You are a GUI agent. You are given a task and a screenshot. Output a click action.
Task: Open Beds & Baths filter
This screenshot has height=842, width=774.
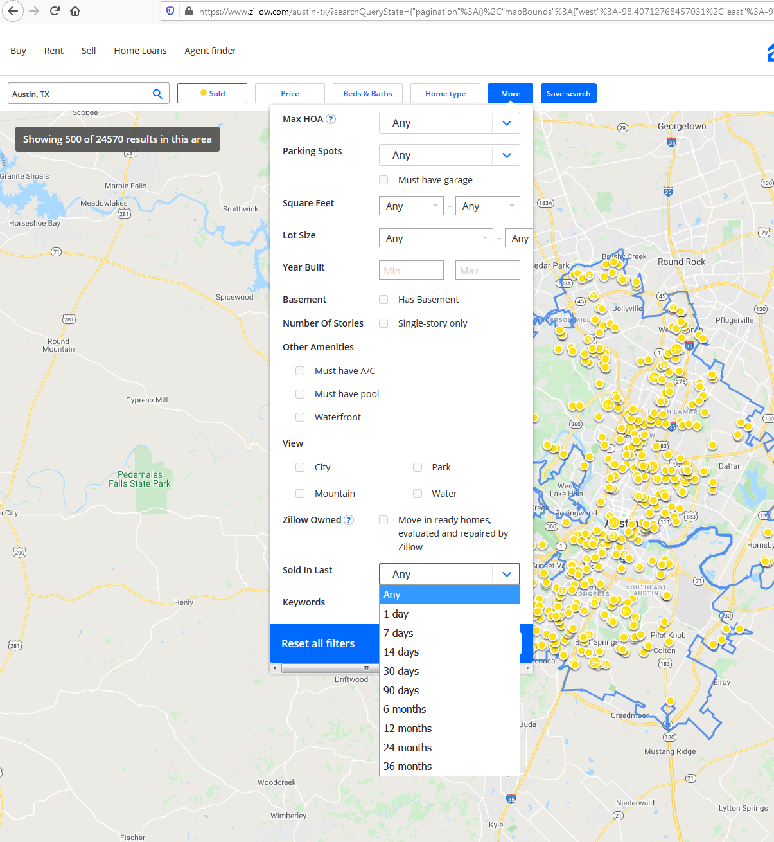(x=367, y=93)
